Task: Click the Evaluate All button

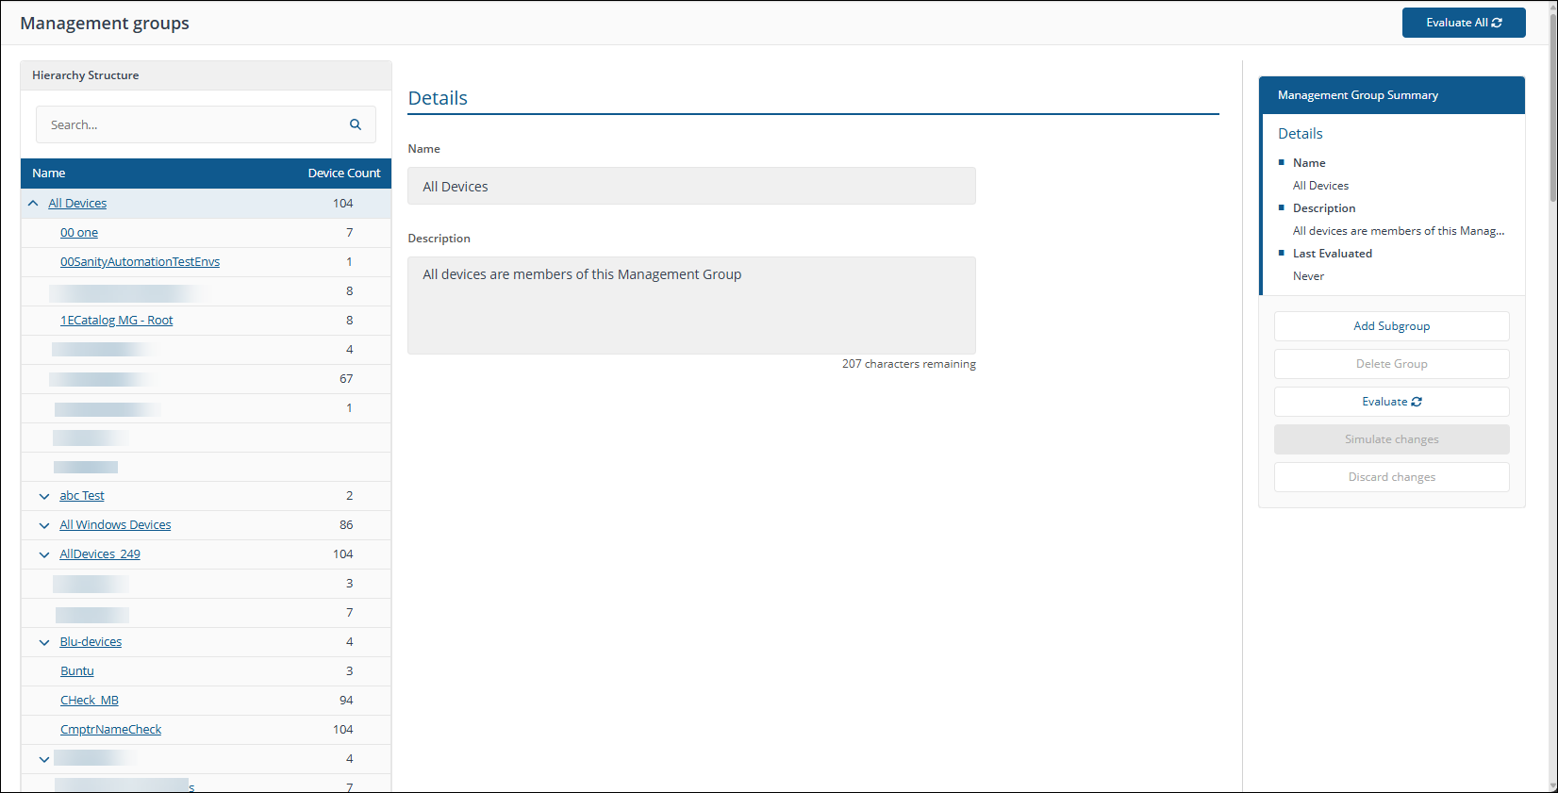Action: [1463, 23]
